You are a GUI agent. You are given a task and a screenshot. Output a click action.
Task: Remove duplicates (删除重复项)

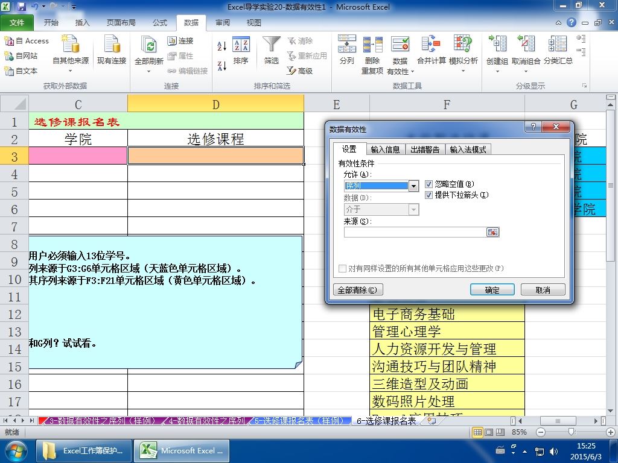click(x=372, y=54)
